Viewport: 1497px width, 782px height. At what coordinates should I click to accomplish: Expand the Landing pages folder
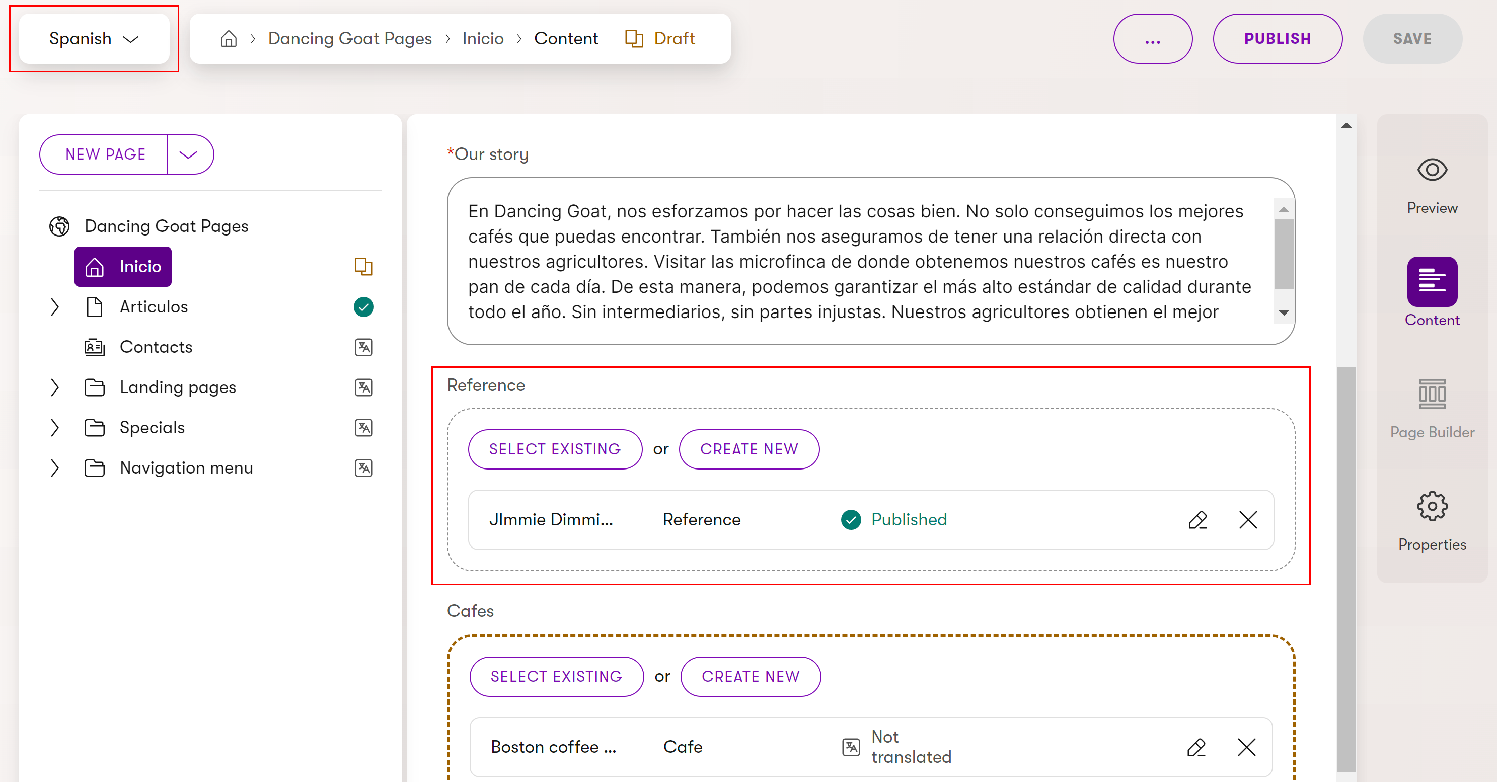(55, 387)
